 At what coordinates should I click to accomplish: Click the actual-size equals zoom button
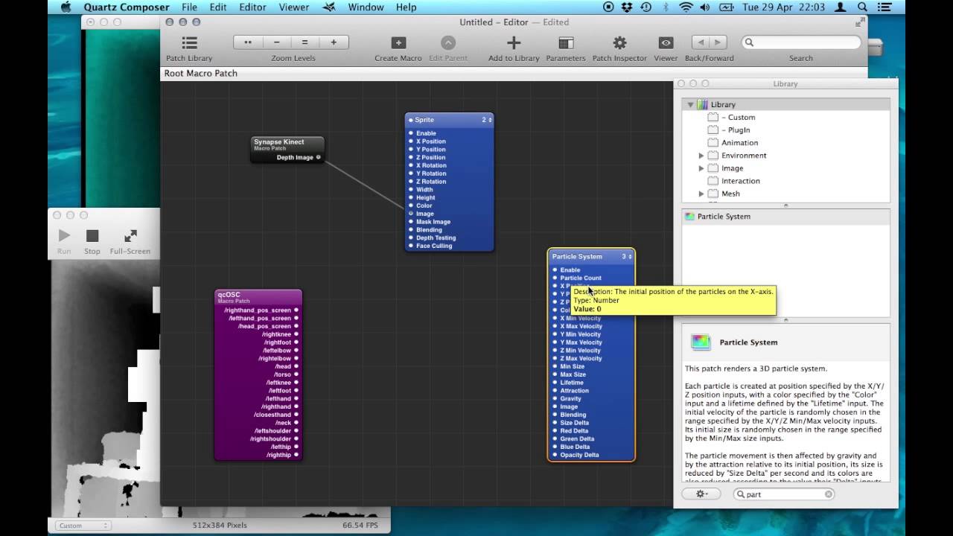click(305, 42)
